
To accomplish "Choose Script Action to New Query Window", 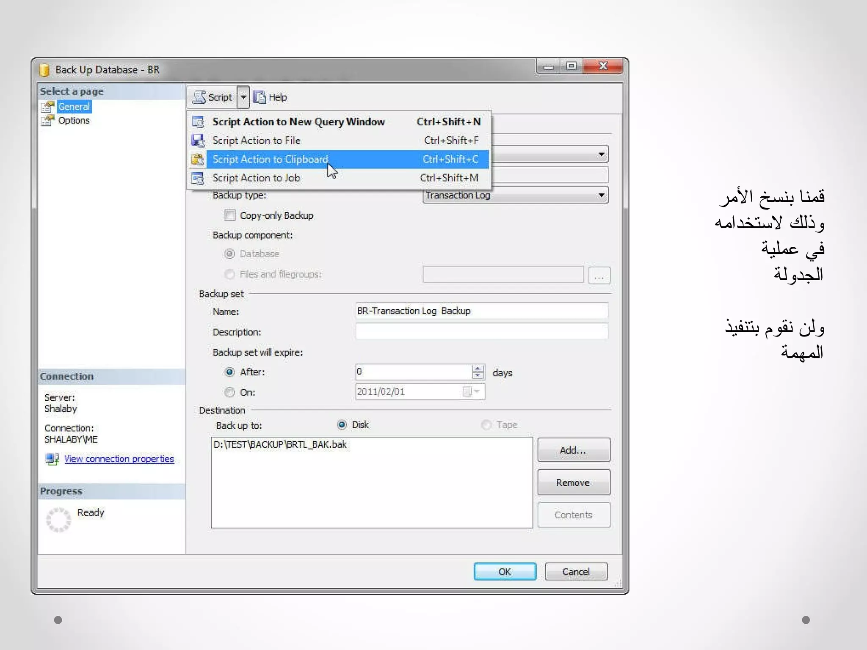I will coord(298,122).
